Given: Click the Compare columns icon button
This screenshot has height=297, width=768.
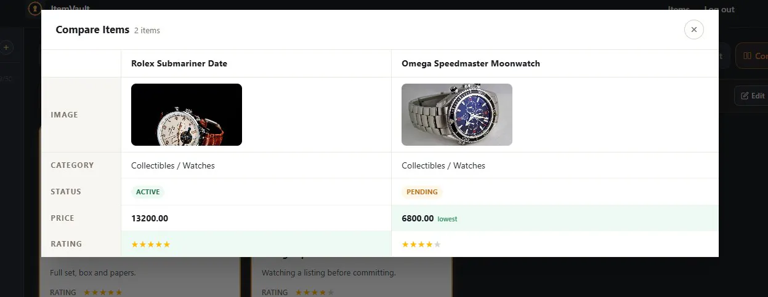Looking at the screenshot, I should tap(752, 55).
